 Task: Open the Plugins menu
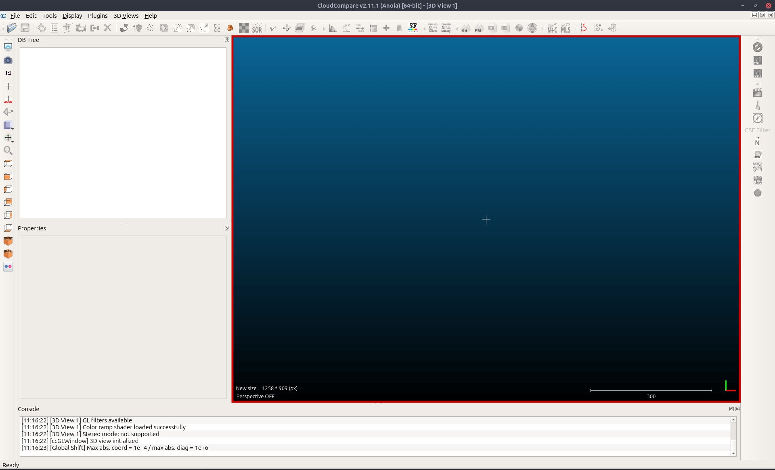point(98,16)
